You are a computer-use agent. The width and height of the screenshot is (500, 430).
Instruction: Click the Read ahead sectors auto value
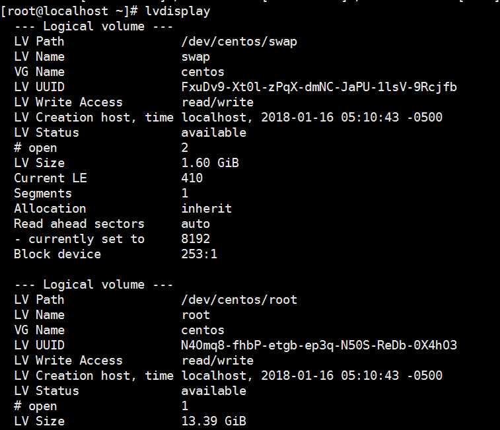tap(196, 224)
